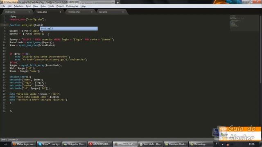Click the session_start(); line

20,77
